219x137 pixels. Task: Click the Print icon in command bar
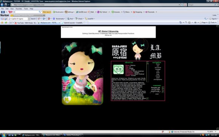click(x=195, y=22)
